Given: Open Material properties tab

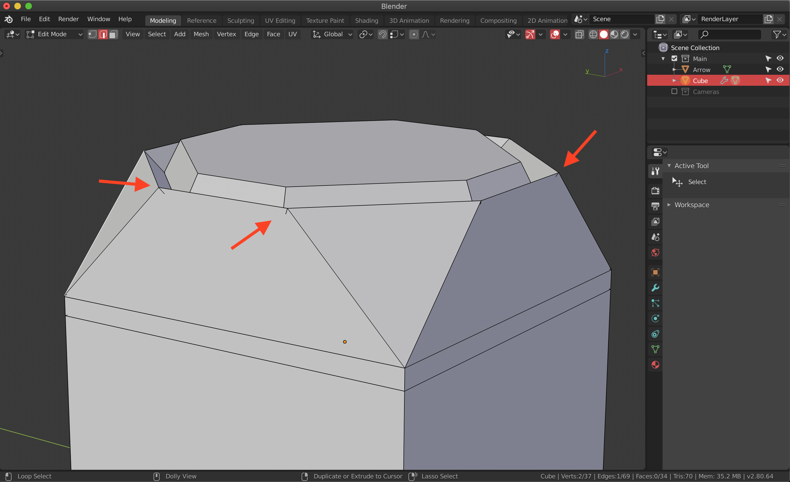Looking at the screenshot, I should [x=655, y=365].
